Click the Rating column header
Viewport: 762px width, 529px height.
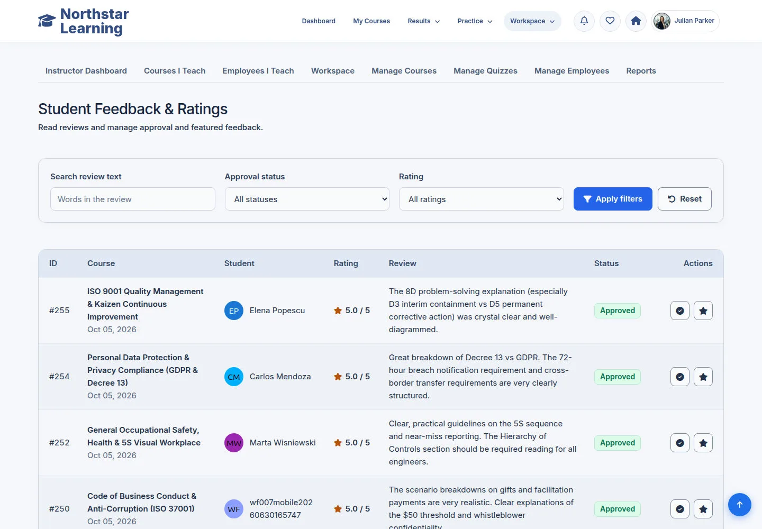coord(346,263)
